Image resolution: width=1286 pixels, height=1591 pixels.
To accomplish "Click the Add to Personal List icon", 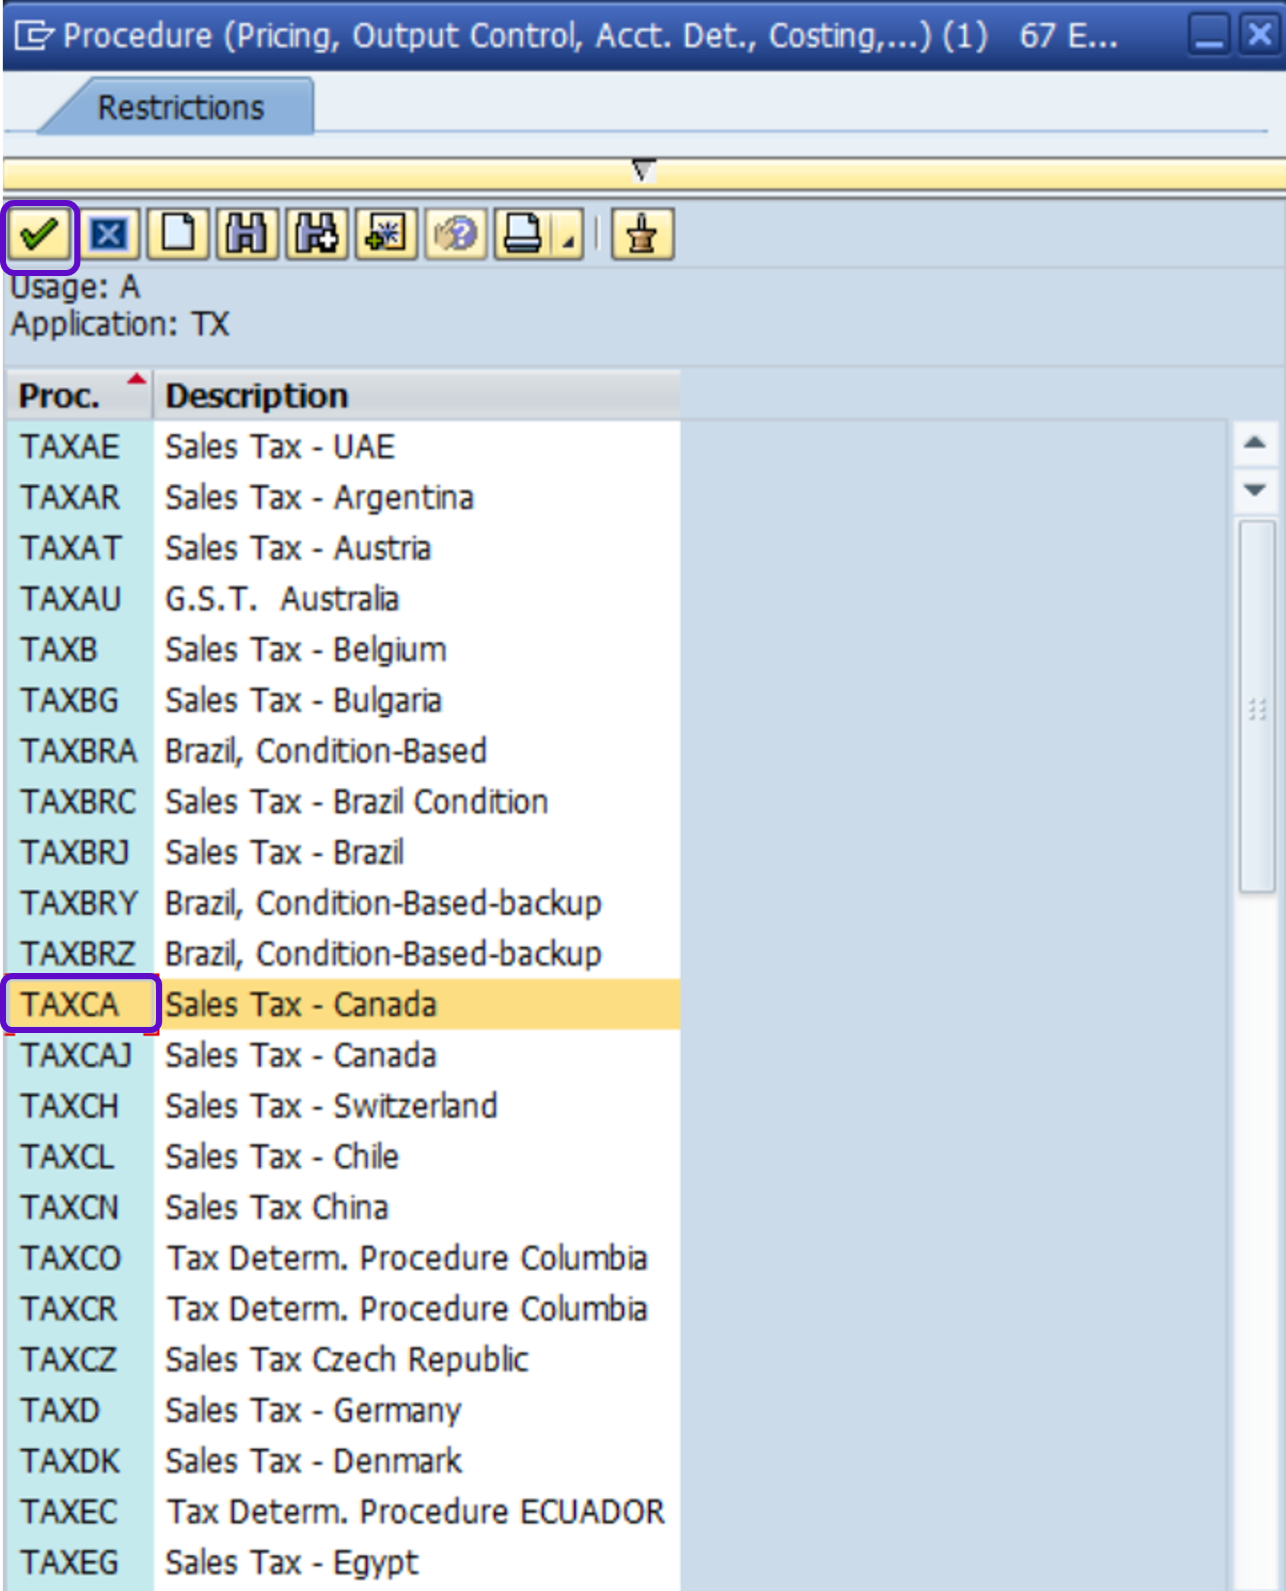I will [386, 235].
